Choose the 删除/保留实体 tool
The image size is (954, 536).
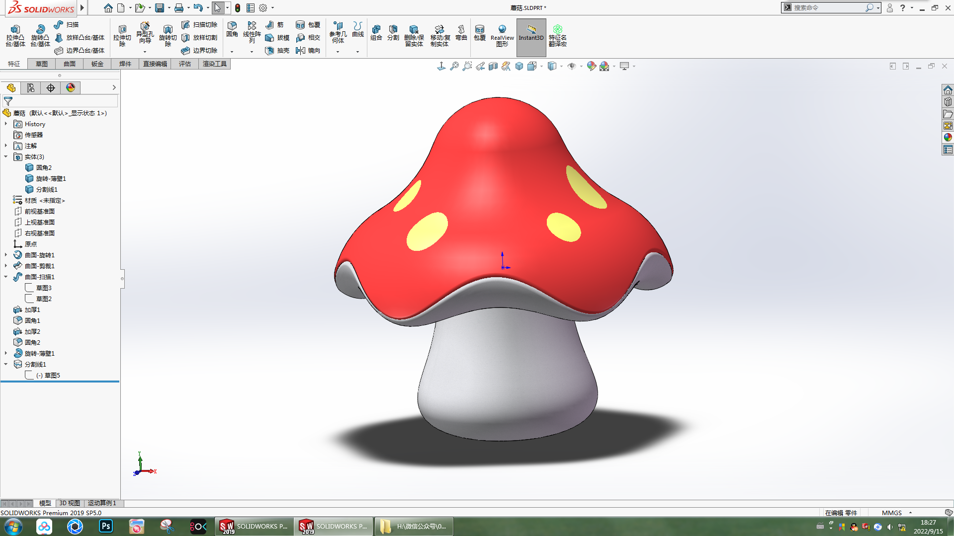point(414,36)
